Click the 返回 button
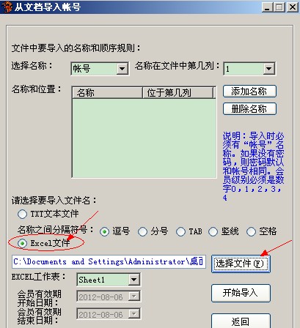300x328 pixels. tap(241, 321)
